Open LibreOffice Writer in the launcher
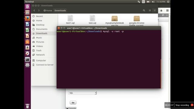 [27, 24]
